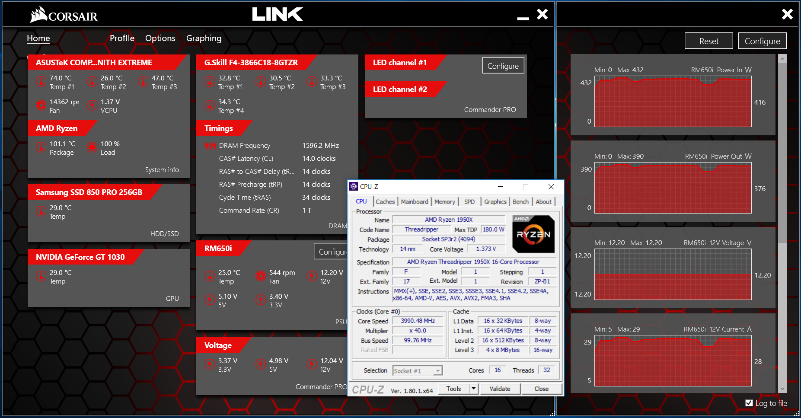Click the RM650i Power In W graph

(x=673, y=102)
